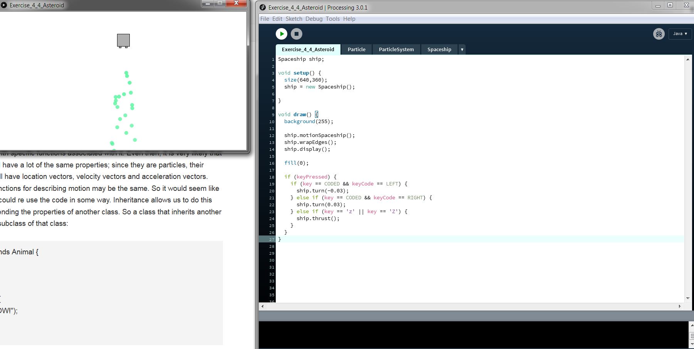This screenshot has height=349, width=694.
Task: Toggle the Debugger butterfly icon
Action: tap(659, 34)
